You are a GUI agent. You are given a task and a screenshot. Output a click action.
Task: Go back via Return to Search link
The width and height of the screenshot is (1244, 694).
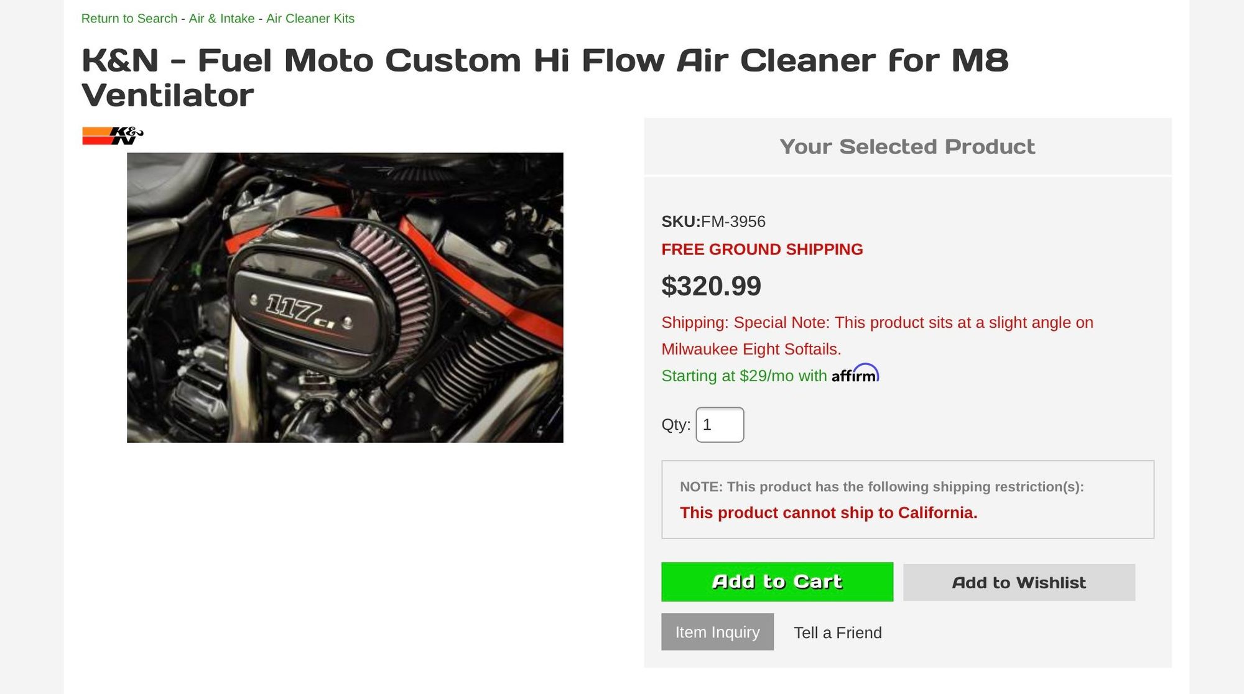(x=129, y=19)
